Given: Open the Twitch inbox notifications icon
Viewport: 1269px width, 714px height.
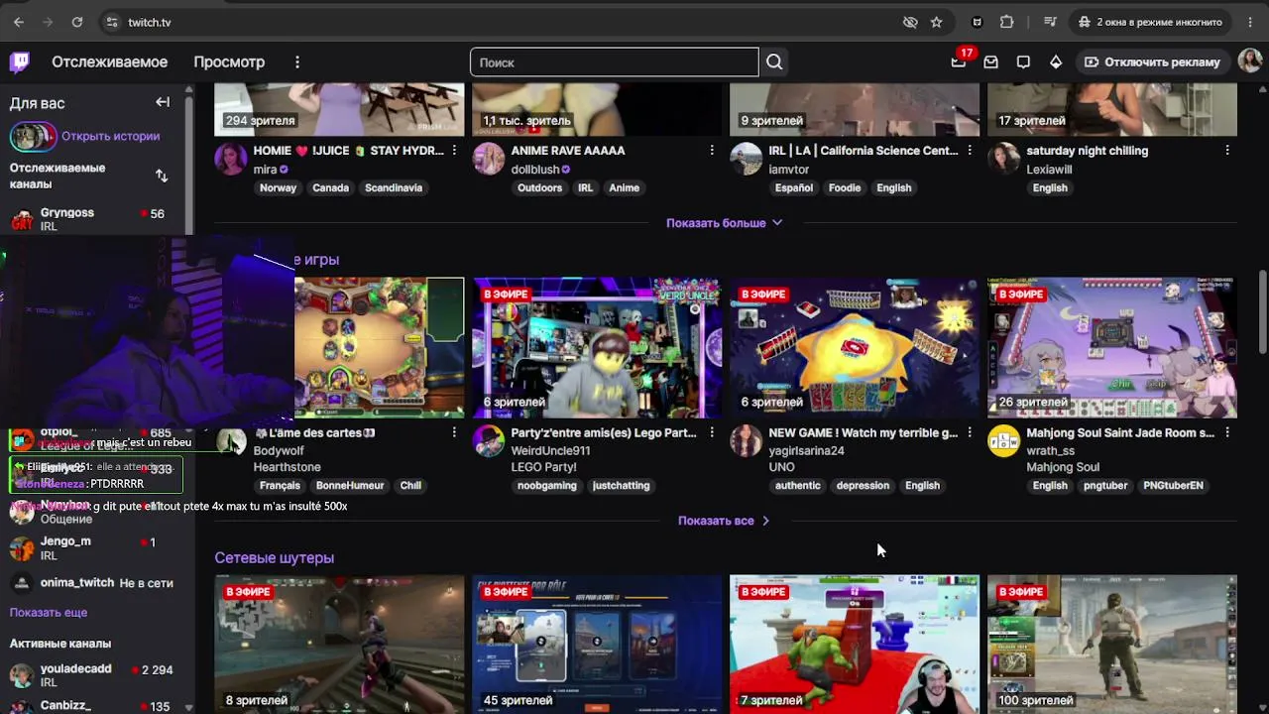Looking at the screenshot, I should click(x=991, y=62).
